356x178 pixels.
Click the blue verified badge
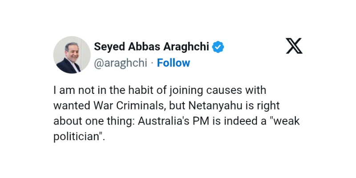click(218, 47)
